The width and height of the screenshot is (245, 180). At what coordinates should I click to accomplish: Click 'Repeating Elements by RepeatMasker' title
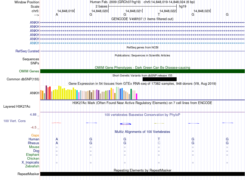(142, 170)
